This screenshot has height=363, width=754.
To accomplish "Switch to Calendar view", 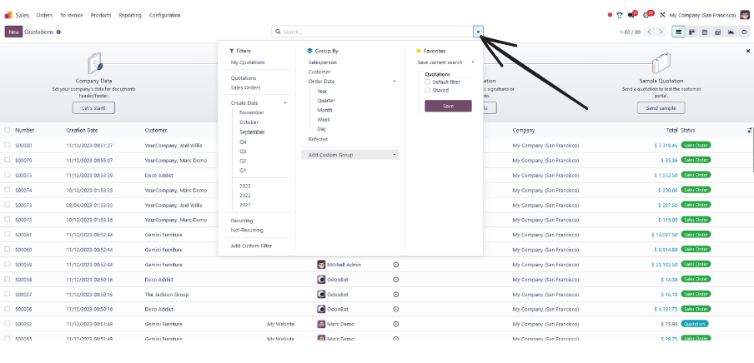I will (x=705, y=32).
